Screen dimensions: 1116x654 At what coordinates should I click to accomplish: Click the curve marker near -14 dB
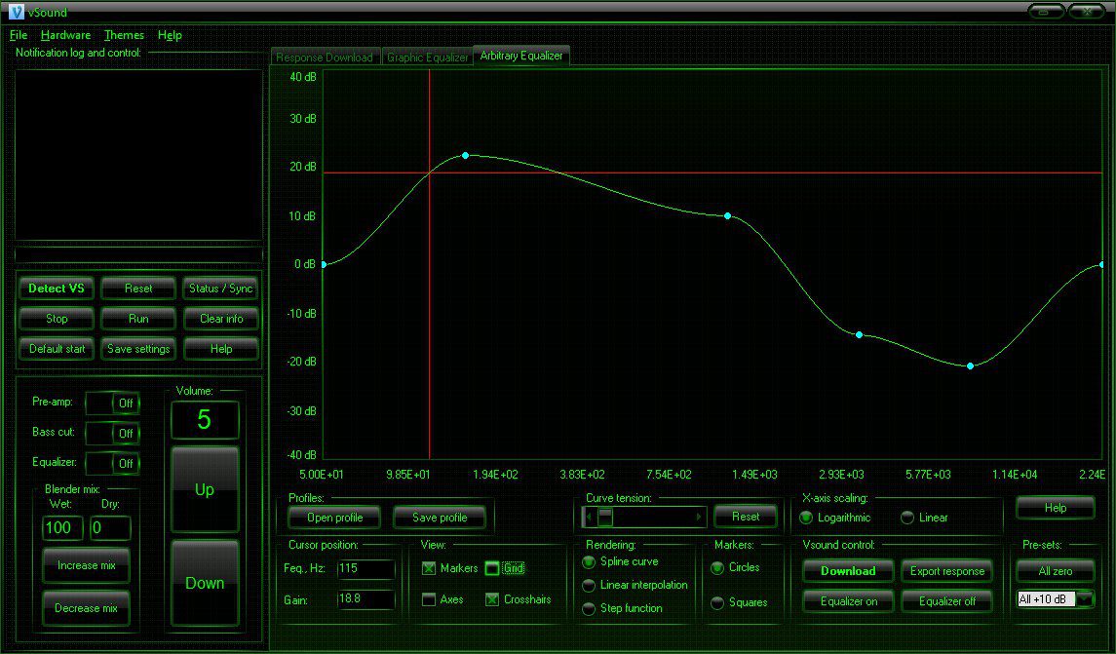point(859,334)
